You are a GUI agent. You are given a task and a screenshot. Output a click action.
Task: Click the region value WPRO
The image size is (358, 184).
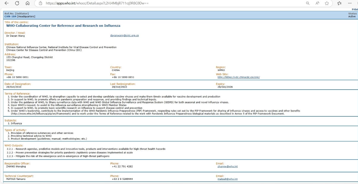pyautogui.click(x=221, y=70)
